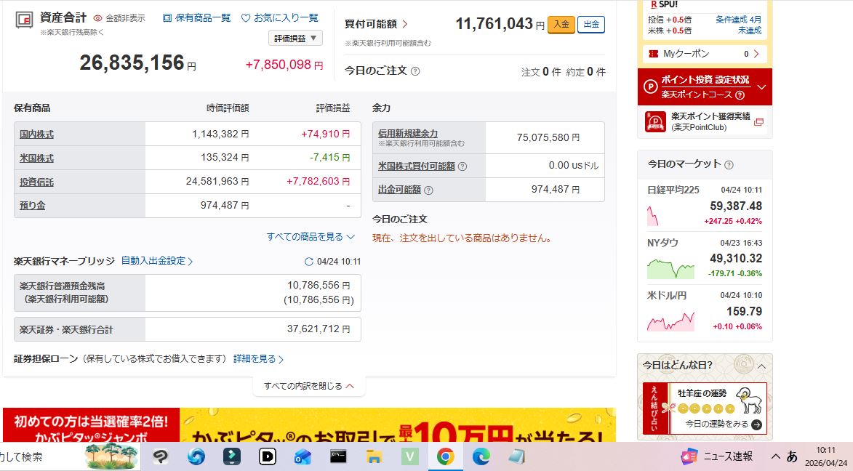
Task: Open Microsoft Edge from the taskbar
Action: [x=481, y=456]
